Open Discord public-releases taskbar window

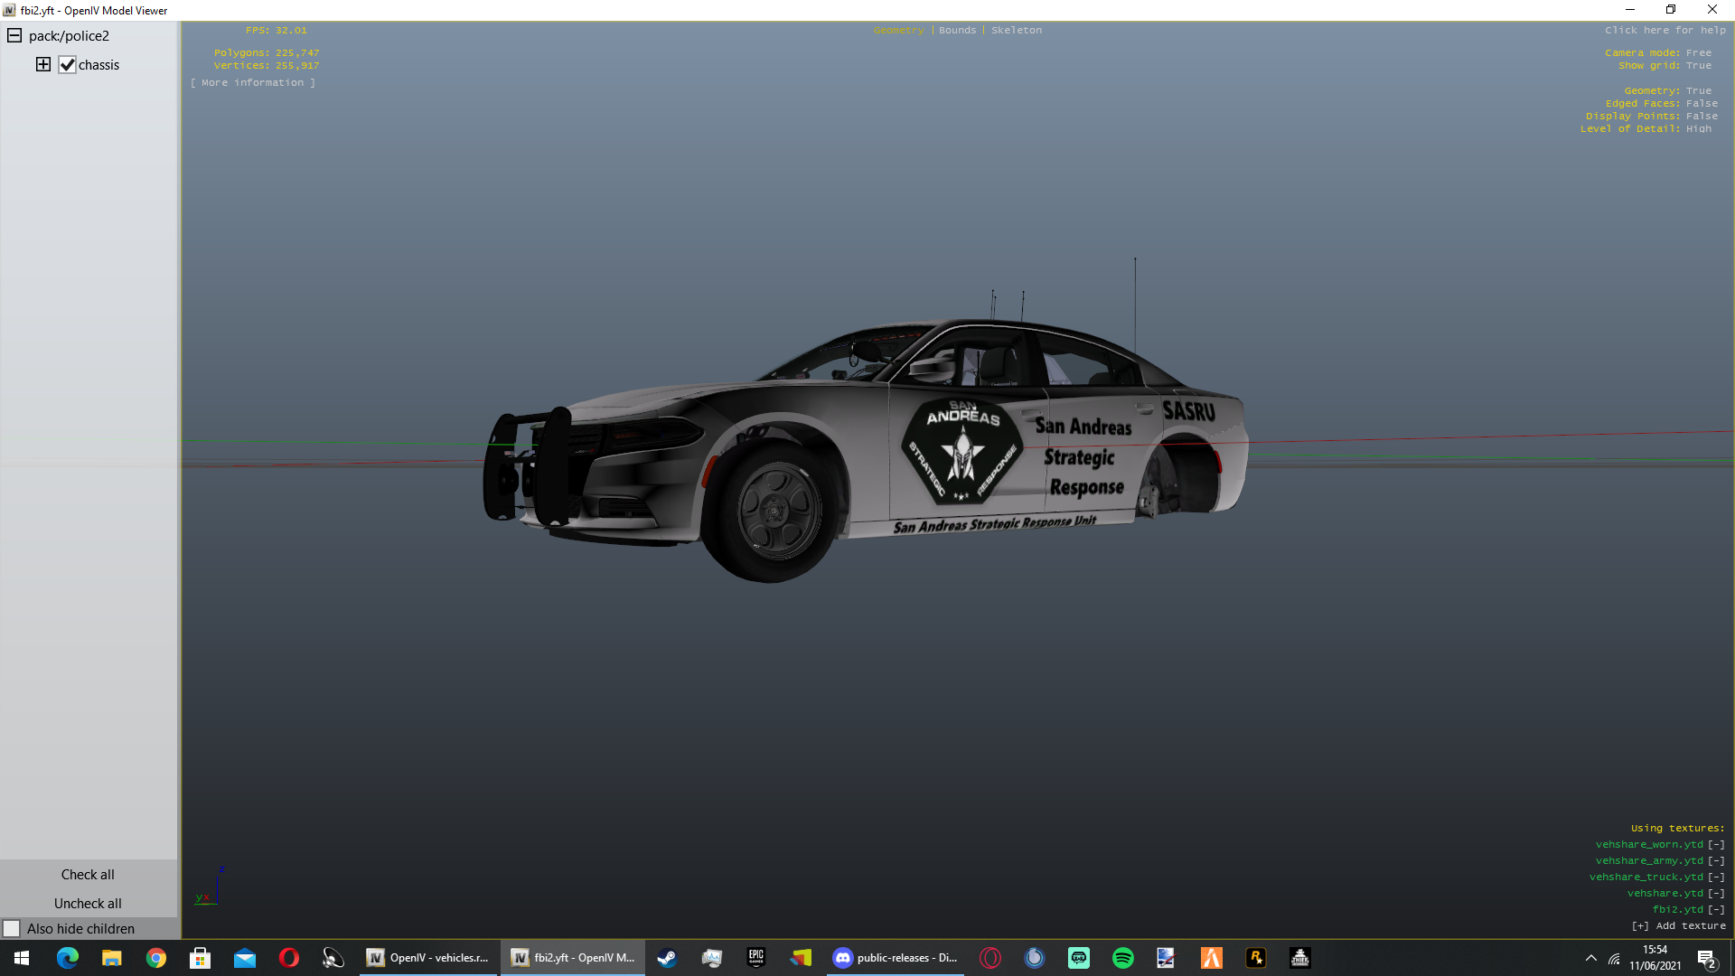[x=895, y=958]
